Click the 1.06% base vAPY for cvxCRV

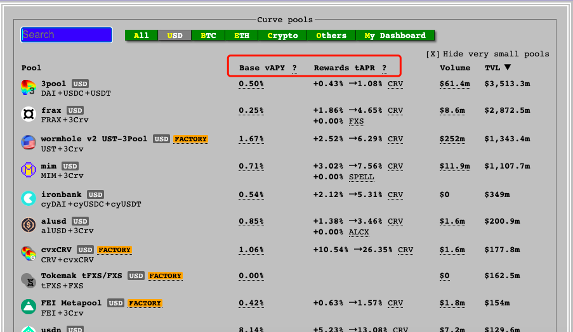251,250
